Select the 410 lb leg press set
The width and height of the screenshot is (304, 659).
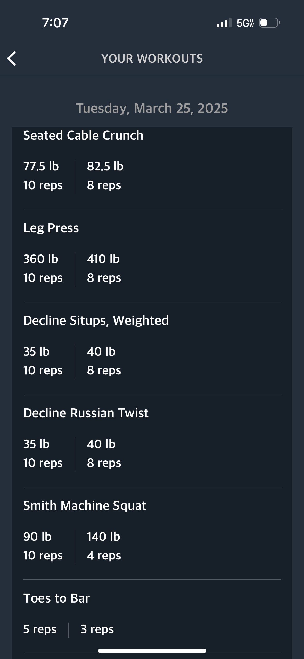(104, 268)
